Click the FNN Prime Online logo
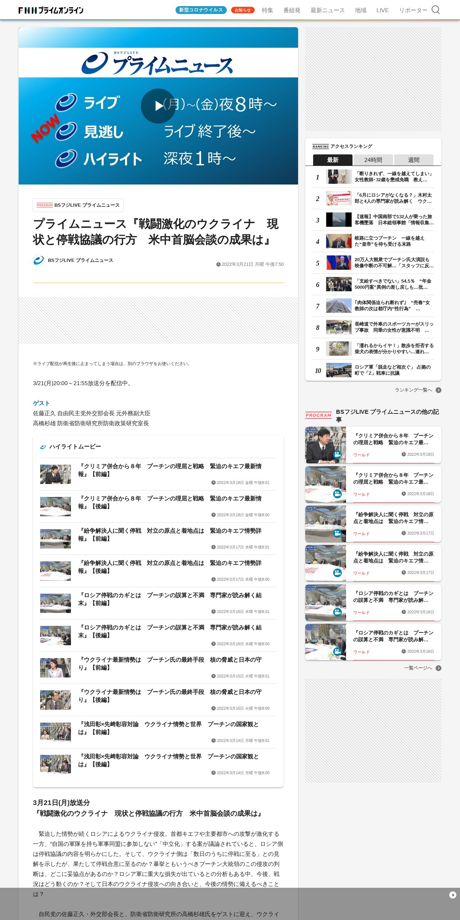Screen dimensions: 460x920 (51, 10)
